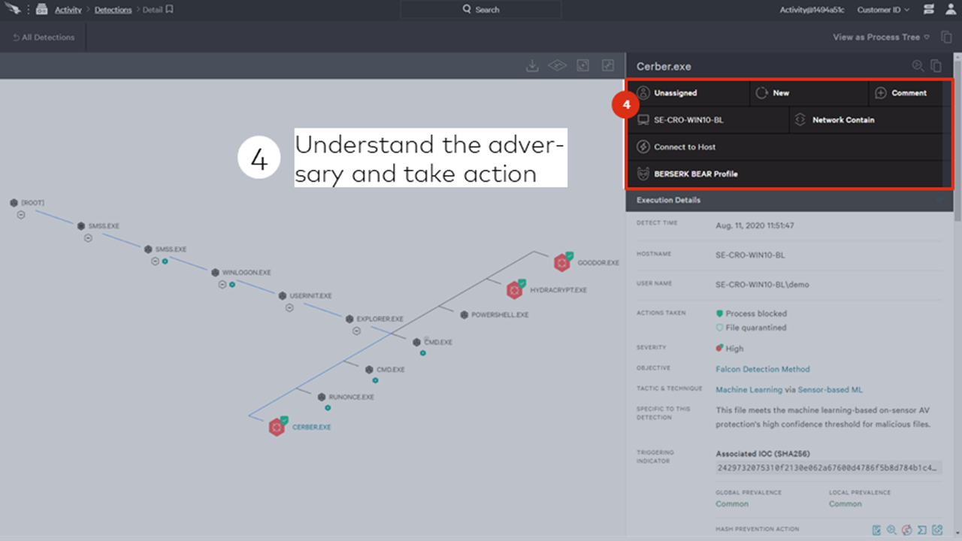
Task: Collapse the EXPLORER.EXE node
Action: click(x=355, y=331)
